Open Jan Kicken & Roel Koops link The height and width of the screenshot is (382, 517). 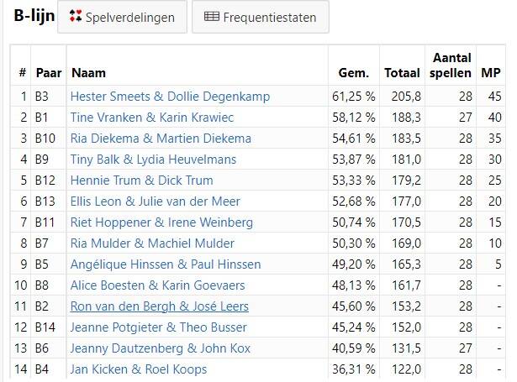[x=139, y=369]
